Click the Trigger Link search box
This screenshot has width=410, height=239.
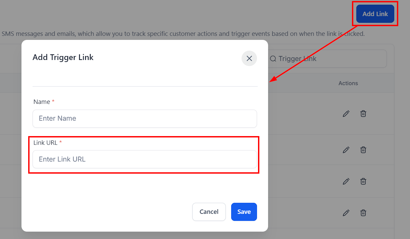click(327, 59)
